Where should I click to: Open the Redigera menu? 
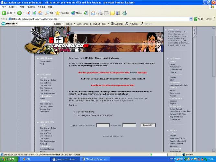(x=13, y=7)
